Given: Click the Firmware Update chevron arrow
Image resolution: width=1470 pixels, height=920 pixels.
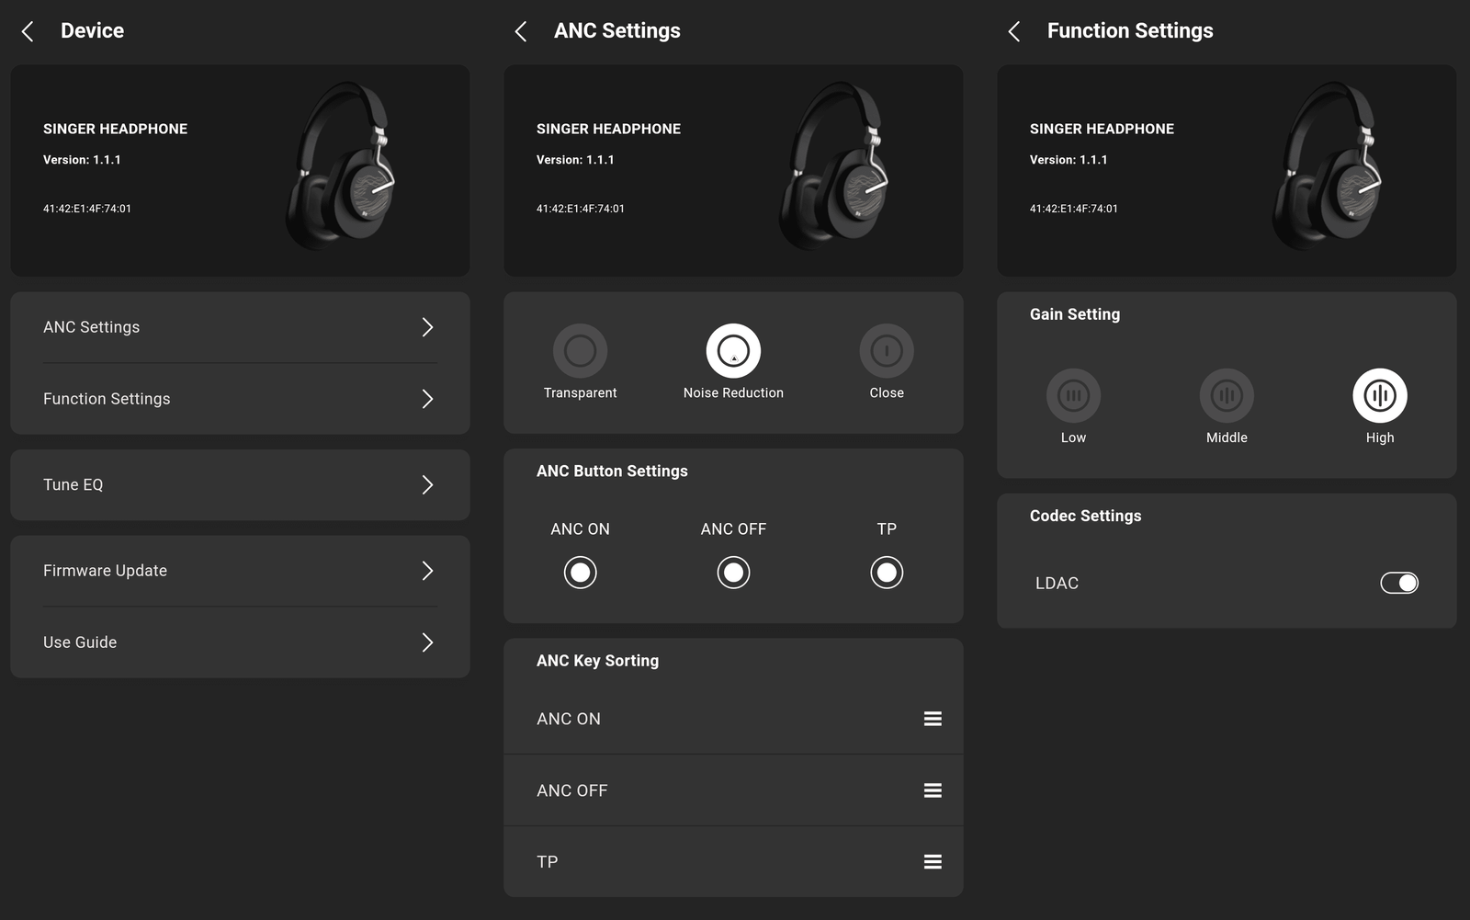Looking at the screenshot, I should pyautogui.click(x=427, y=571).
